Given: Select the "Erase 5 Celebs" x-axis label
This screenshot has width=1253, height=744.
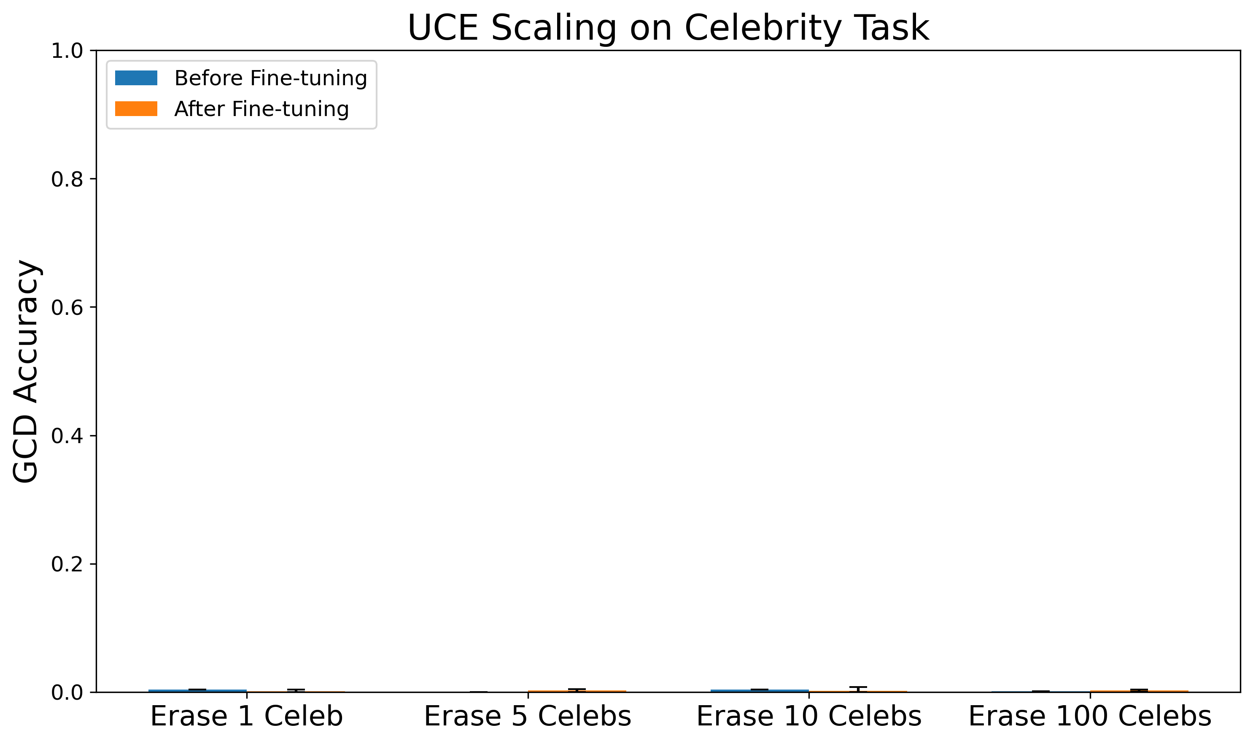Looking at the screenshot, I should coord(528,717).
